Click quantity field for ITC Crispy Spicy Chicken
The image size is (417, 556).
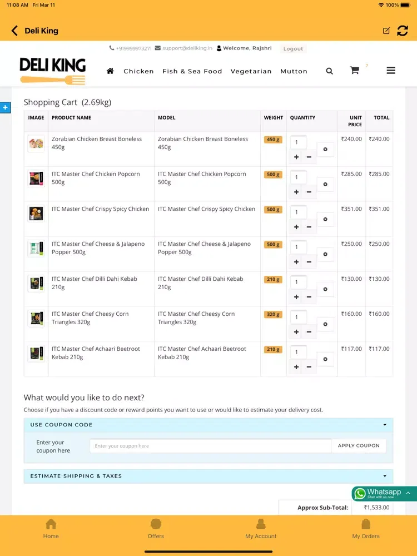[299, 212]
